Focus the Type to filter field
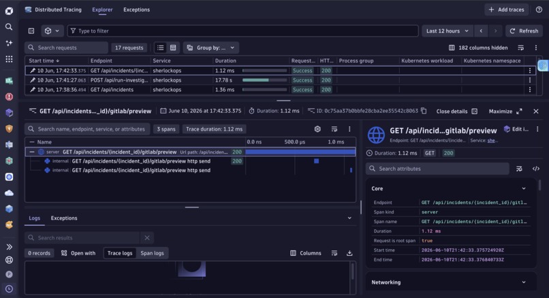The width and height of the screenshot is (549, 298). point(242,31)
